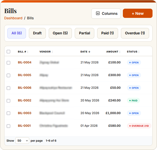Sort by the Bill # column sort icon
The height and width of the screenshot is (150, 157).
point(28,52)
